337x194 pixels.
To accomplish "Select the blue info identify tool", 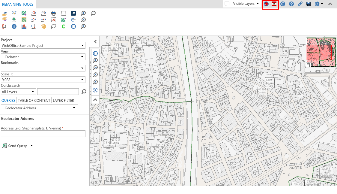I will pyautogui.click(x=14, y=26).
